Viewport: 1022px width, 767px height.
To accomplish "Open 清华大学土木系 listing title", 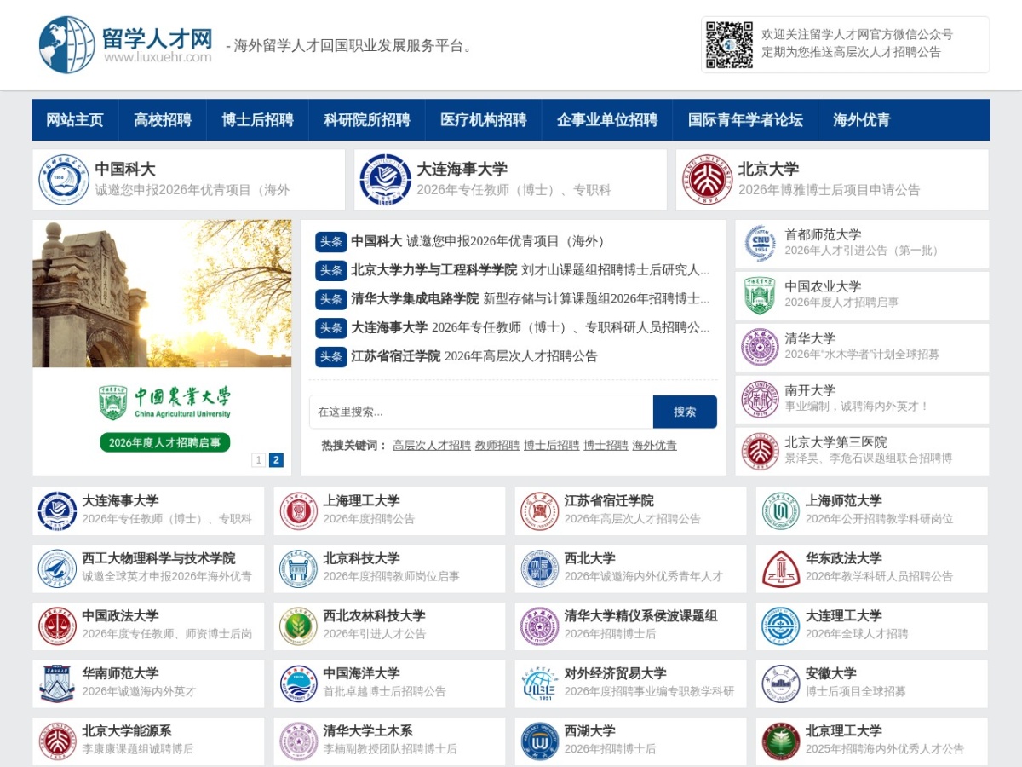I will point(368,730).
